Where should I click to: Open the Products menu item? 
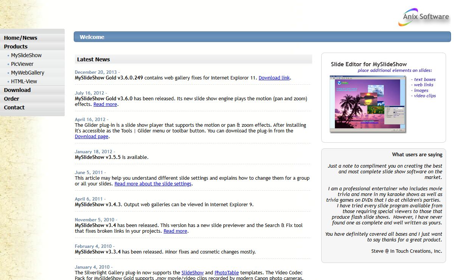click(16, 47)
